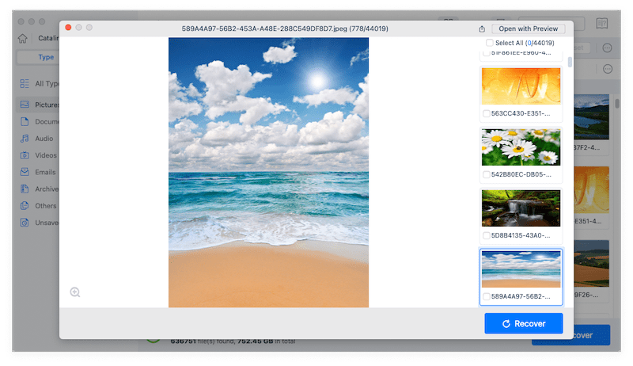Click the Open with Preview button
Image resolution: width=633 pixels, height=366 pixels.
pyautogui.click(x=528, y=29)
